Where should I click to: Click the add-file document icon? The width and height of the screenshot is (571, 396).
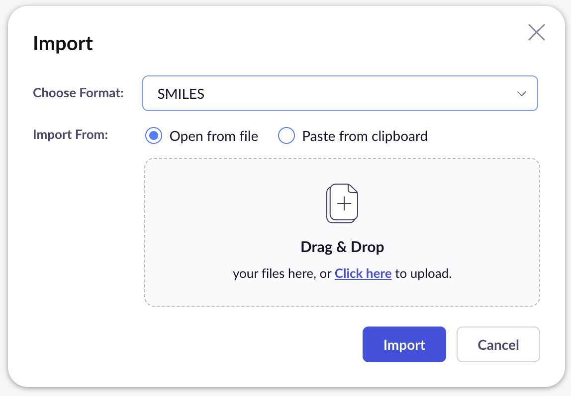tap(342, 203)
